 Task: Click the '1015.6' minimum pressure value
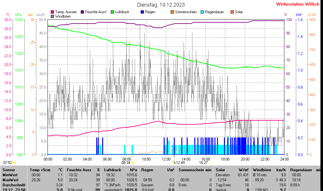[132, 175]
